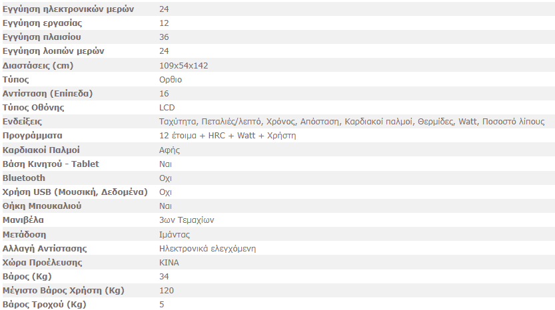Click the indications list starting with Ταχύτητα

pyautogui.click(x=352, y=122)
